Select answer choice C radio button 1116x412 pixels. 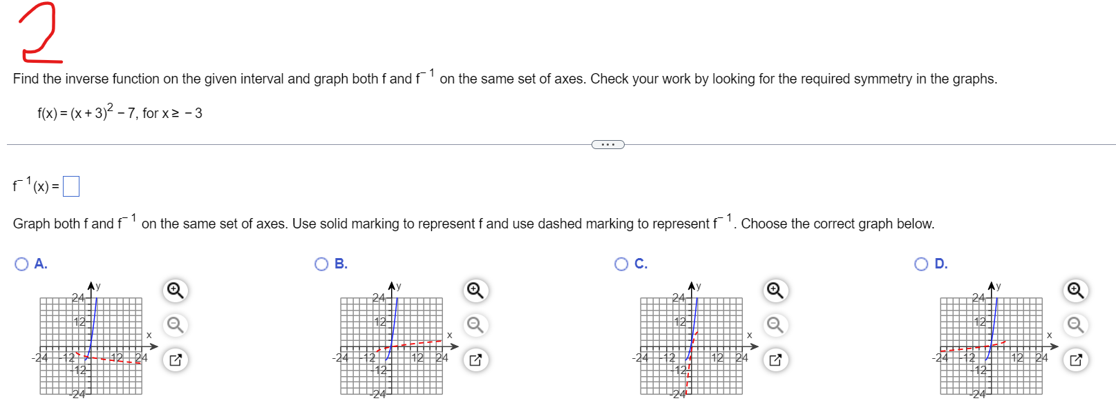coord(621,263)
